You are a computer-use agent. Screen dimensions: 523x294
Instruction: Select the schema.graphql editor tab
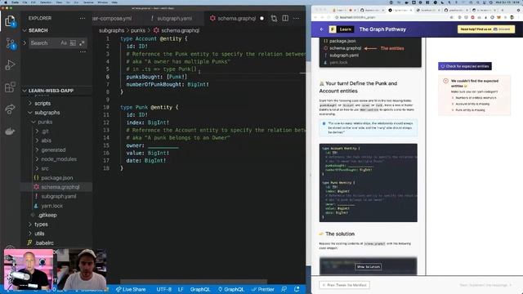236,18
